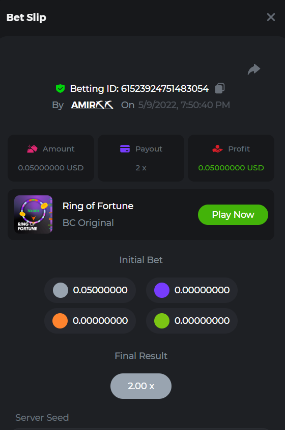The width and height of the screenshot is (285, 430).
Task: Select the orange color bet circle
Action: (x=60, y=320)
